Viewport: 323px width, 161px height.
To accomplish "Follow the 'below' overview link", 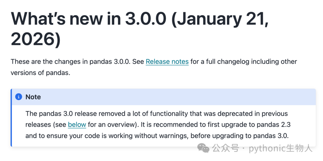I will point(77,124).
